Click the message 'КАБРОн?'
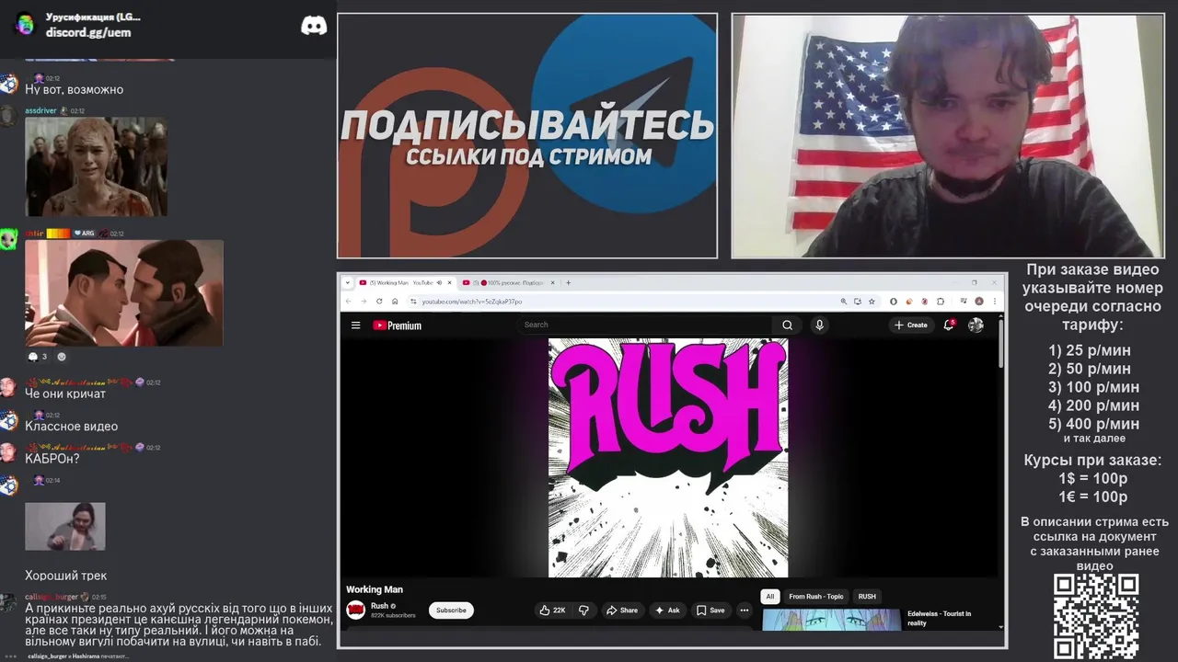The width and height of the screenshot is (1178, 662). pos(52,459)
